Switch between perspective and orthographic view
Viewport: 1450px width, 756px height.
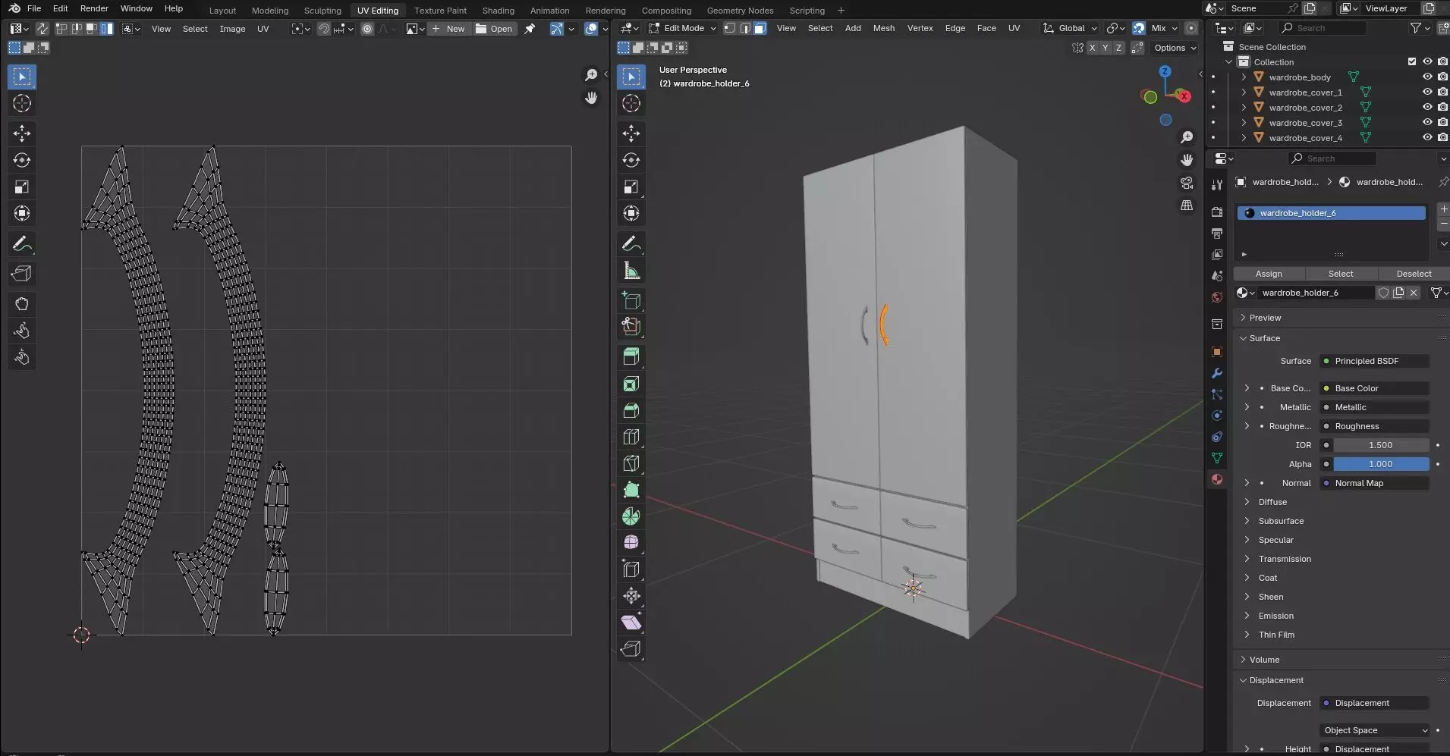(1187, 205)
